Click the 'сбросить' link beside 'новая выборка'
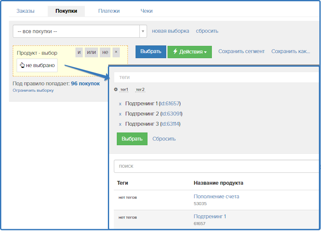The image size is (321, 231). click(x=207, y=31)
